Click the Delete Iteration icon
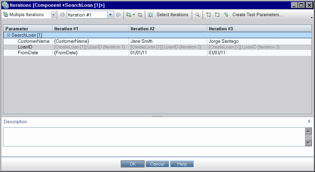 140,15
